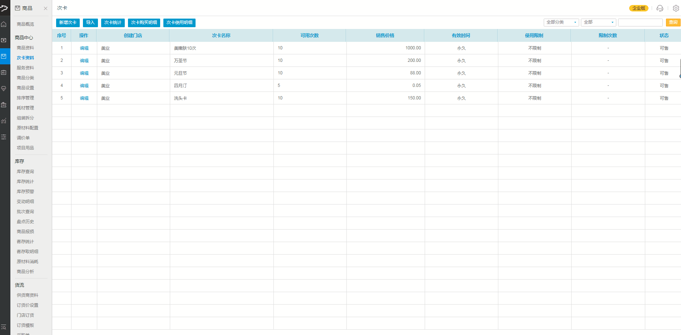Open 商品资料 in the side menu
The height and width of the screenshot is (335, 681).
coord(25,48)
